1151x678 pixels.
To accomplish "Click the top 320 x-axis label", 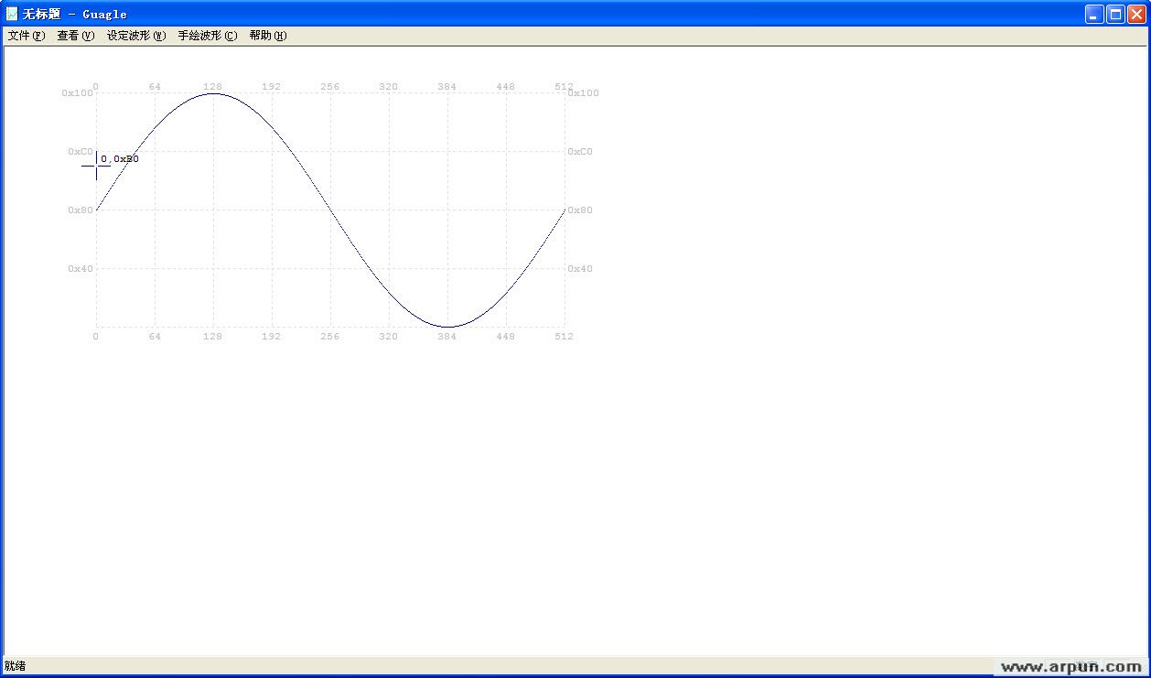I will (x=388, y=87).
